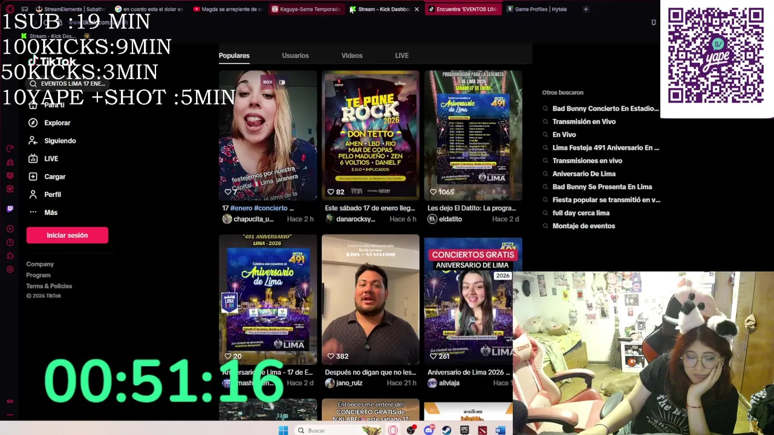Screen dimensions: 774x435
Task: Select suggestion Fiesta popular se transmitió
Action: [607, 199]
